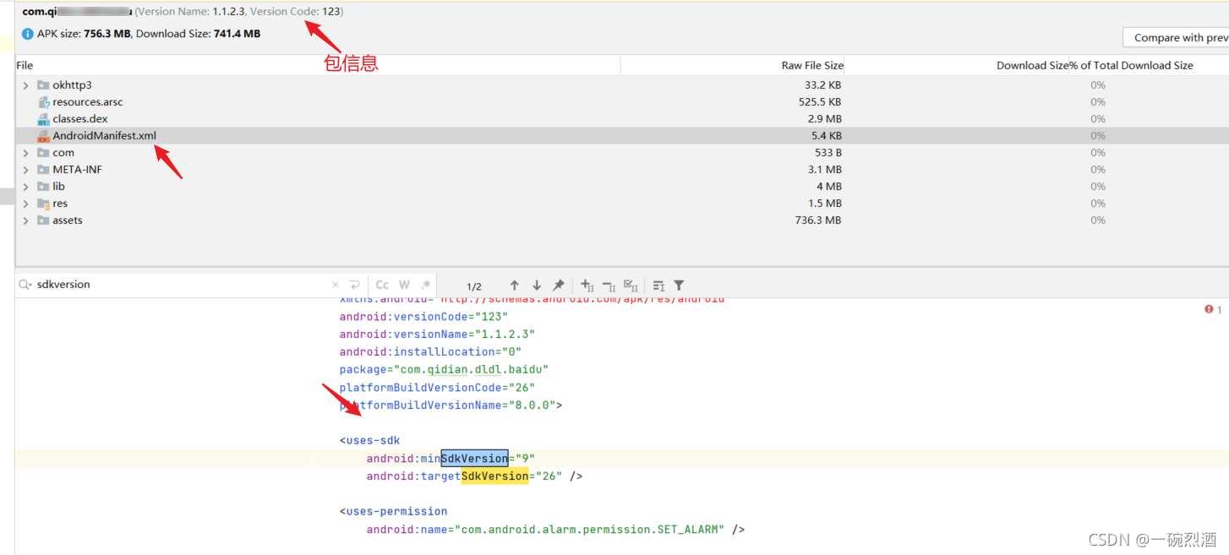Image resolution: width=1229 pixels, height=555 pixels.
Task: Click inside the sdkversion search input field
Action: click(169, 285)
